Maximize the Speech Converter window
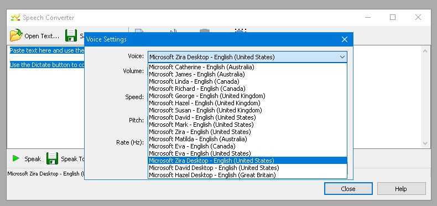 pos(393,17)
